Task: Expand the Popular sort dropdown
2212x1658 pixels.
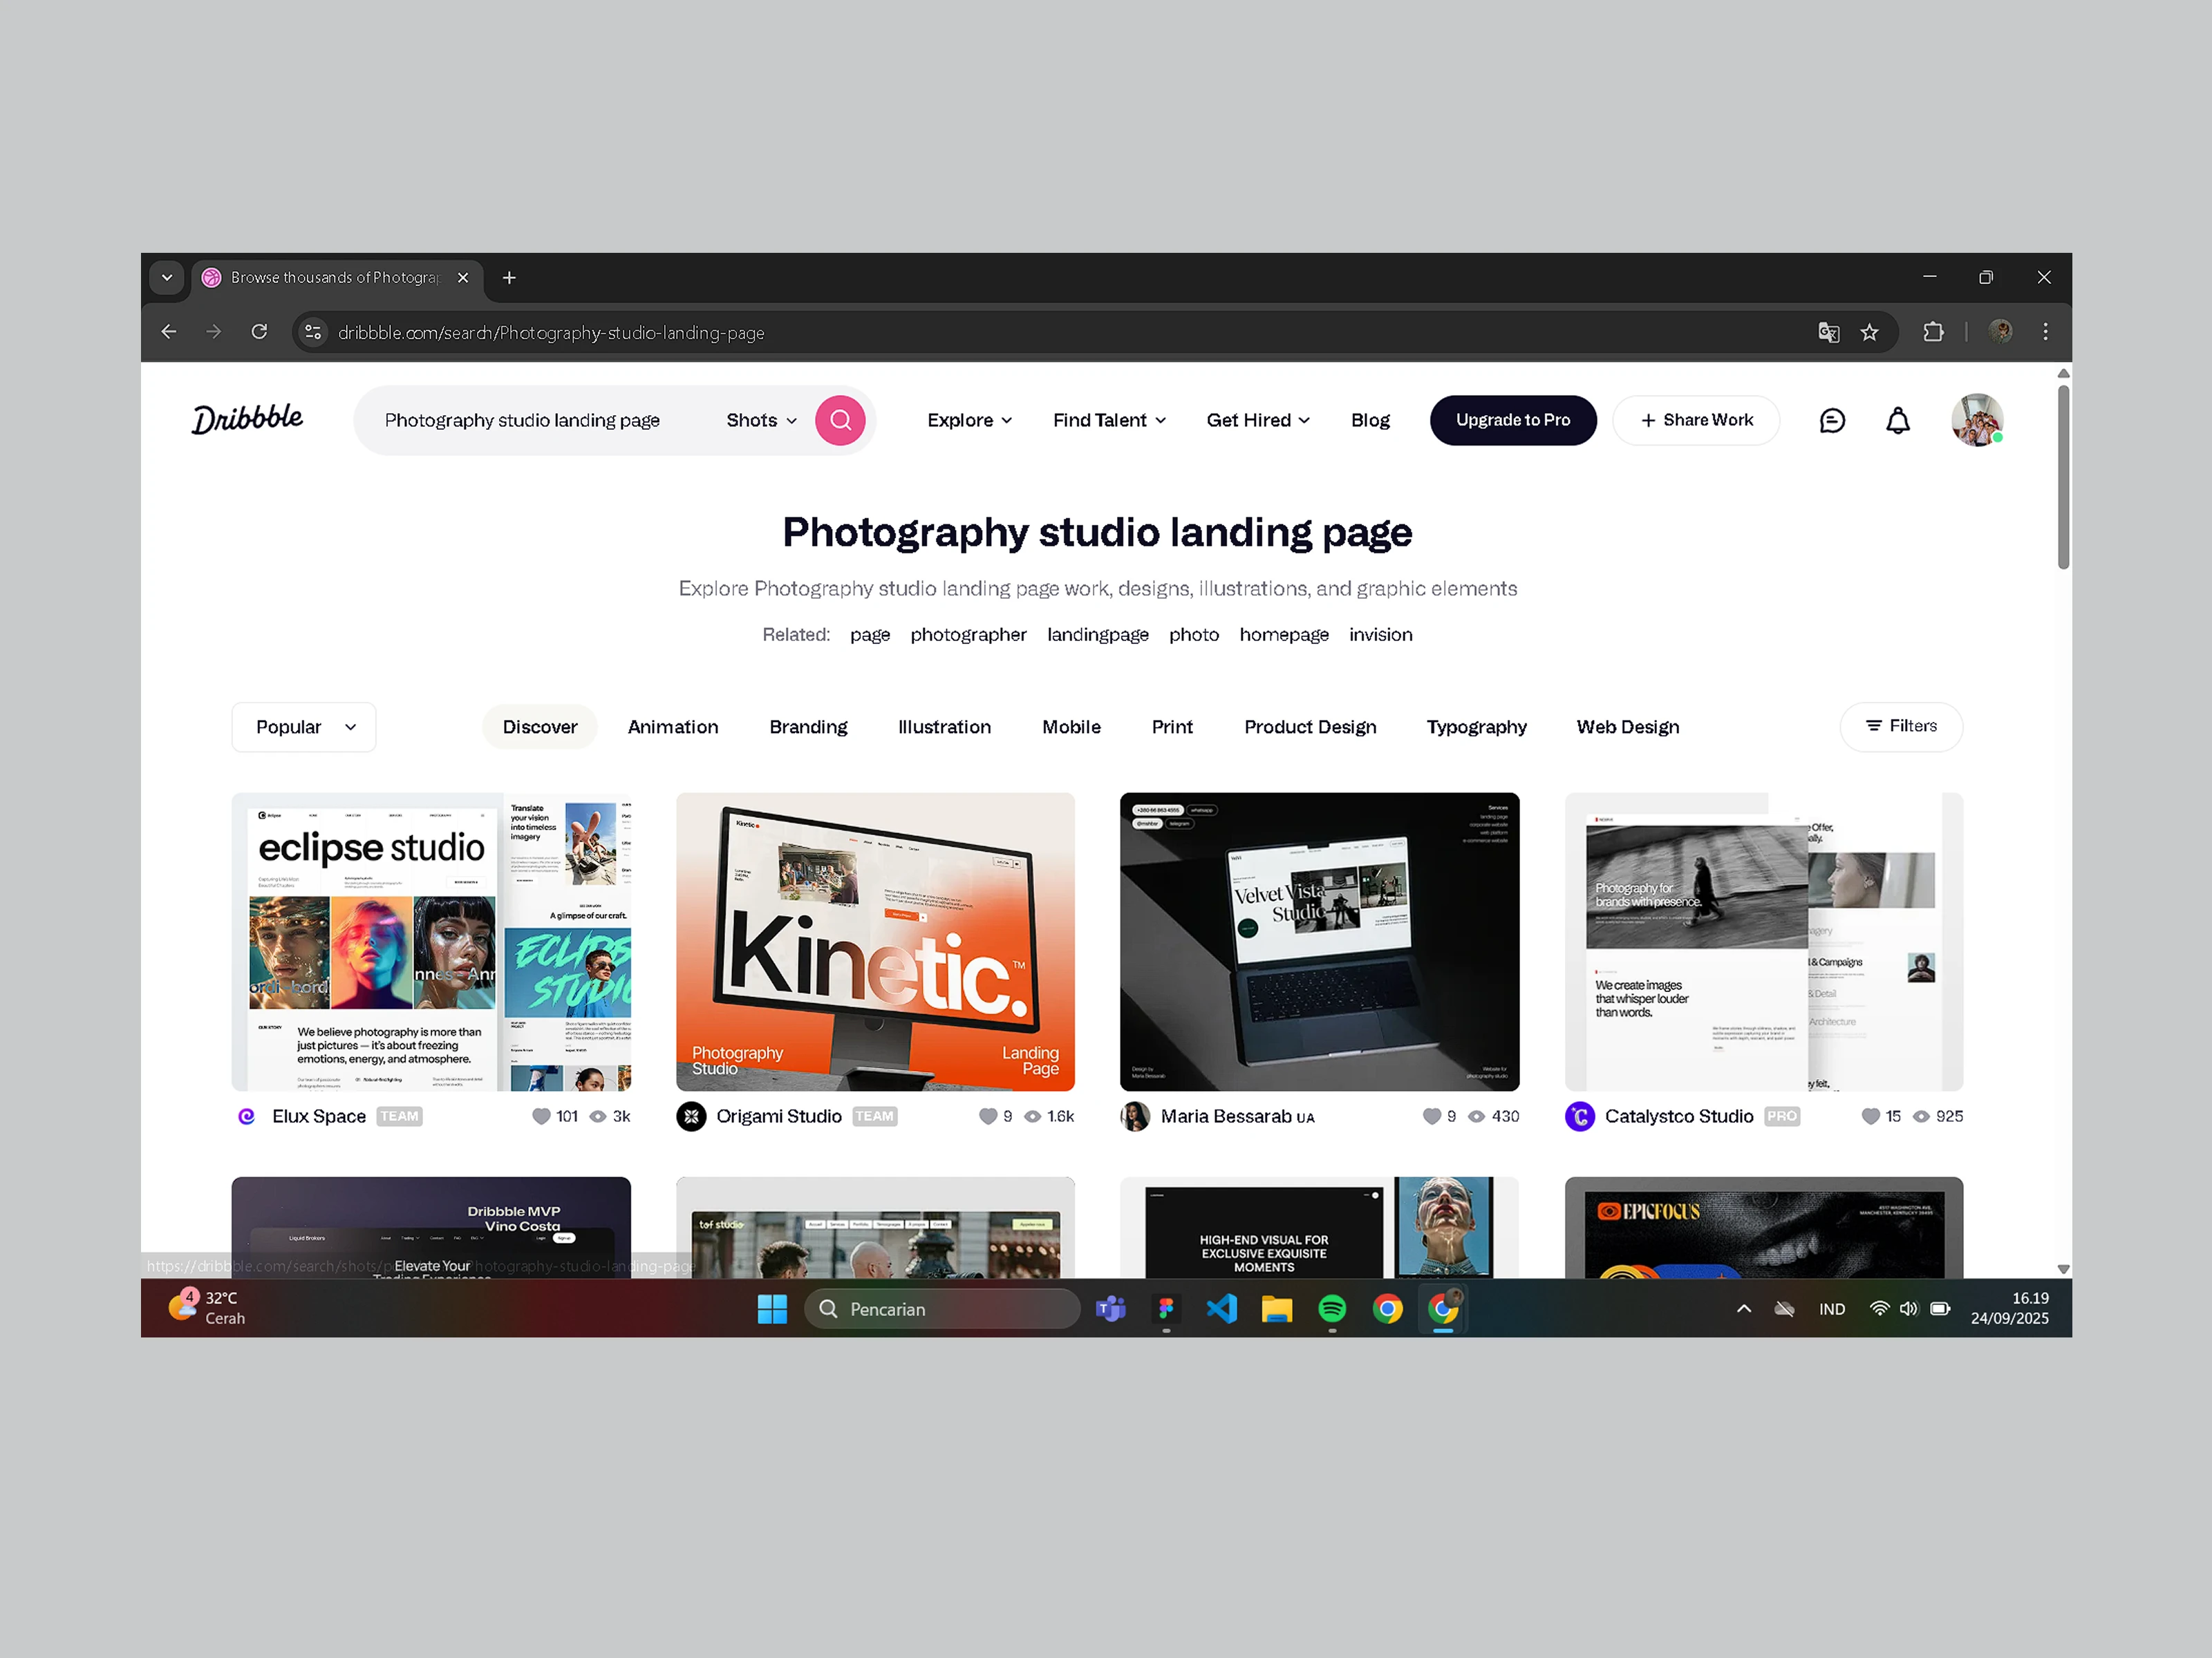Action: [x=304, y=727]
